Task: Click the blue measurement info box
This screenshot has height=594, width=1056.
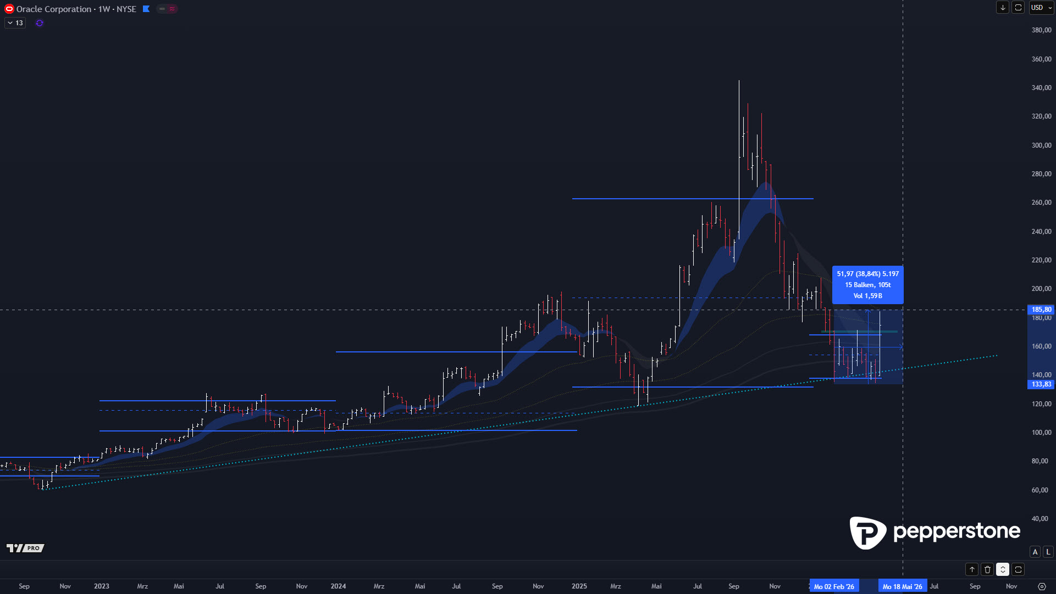Action: [867, 284]
